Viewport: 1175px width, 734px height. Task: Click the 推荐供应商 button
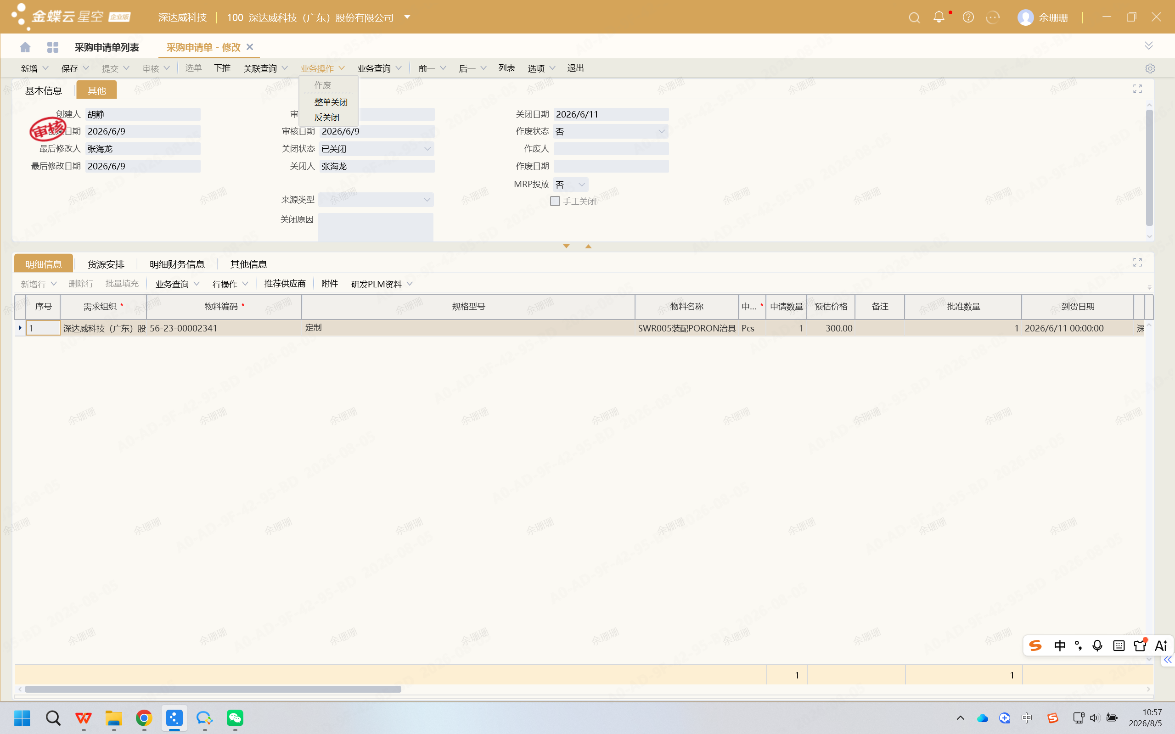point(285,284)
